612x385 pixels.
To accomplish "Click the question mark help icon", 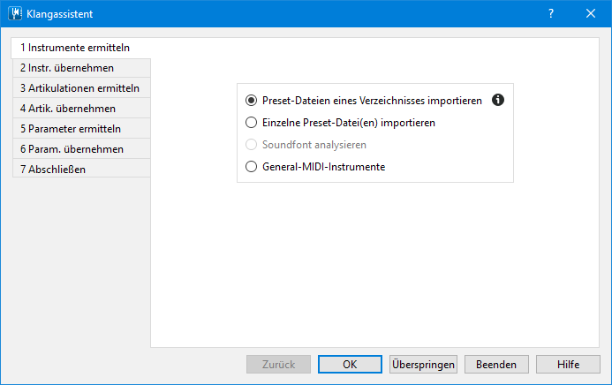I will pos(551,13).
